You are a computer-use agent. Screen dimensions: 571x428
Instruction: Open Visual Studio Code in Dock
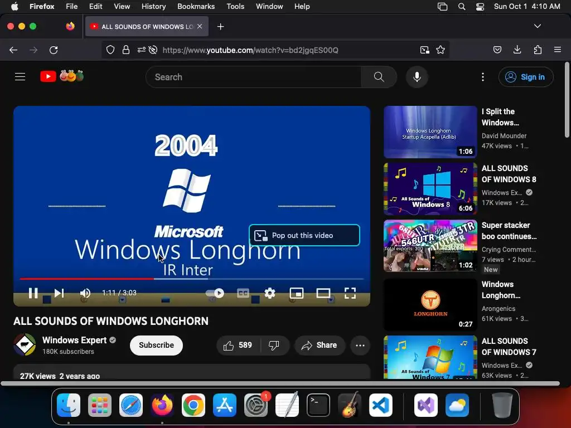point(380,405)
